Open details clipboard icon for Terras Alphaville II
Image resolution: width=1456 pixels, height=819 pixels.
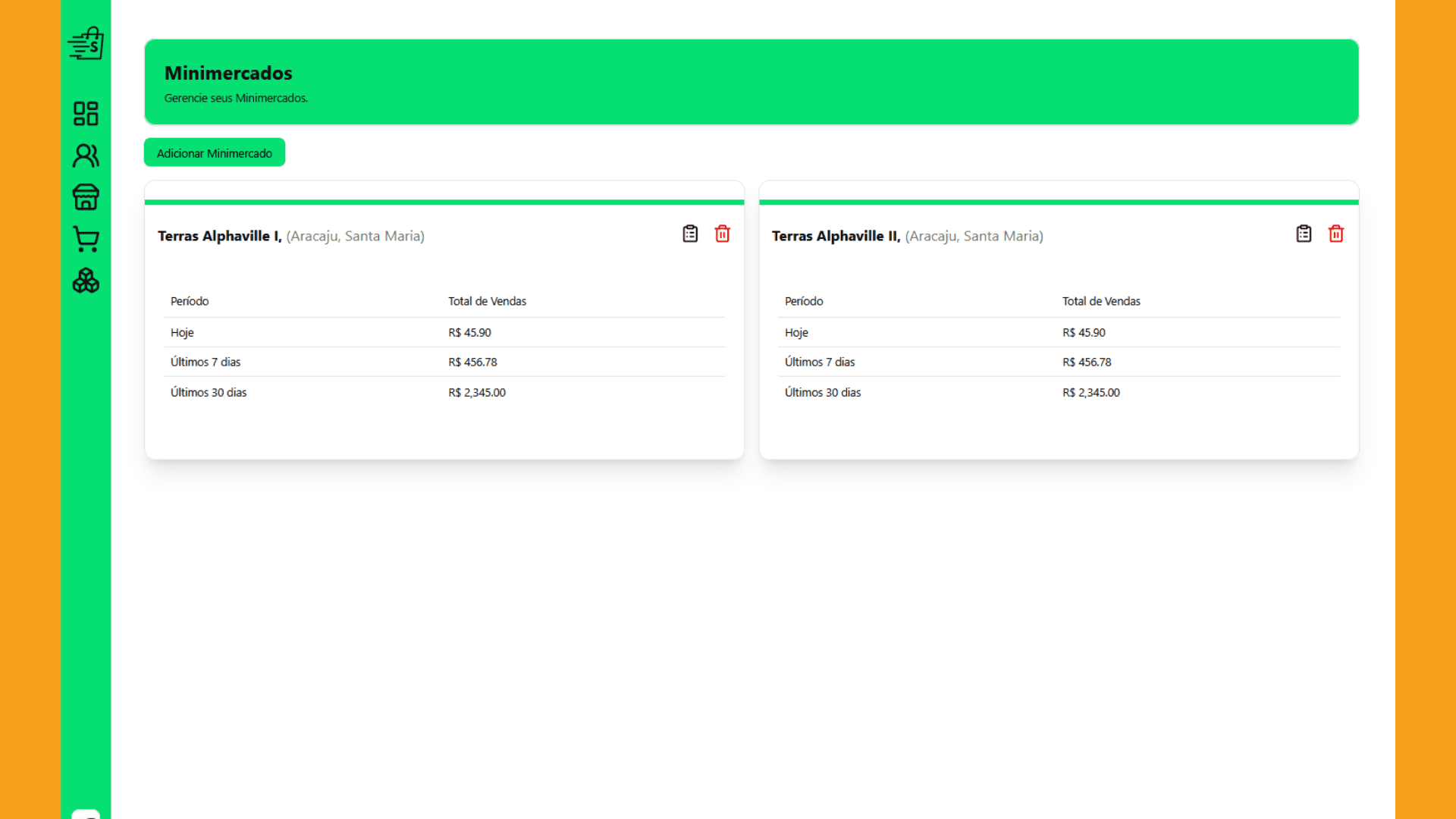(1304, 234)
